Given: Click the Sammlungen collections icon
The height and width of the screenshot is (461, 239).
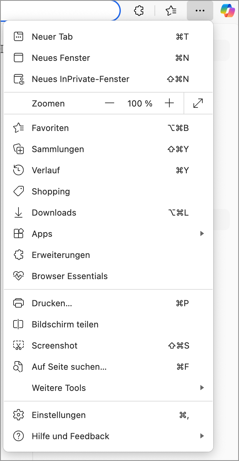Looking at the screenshot, I should click(x=18, y=149).
